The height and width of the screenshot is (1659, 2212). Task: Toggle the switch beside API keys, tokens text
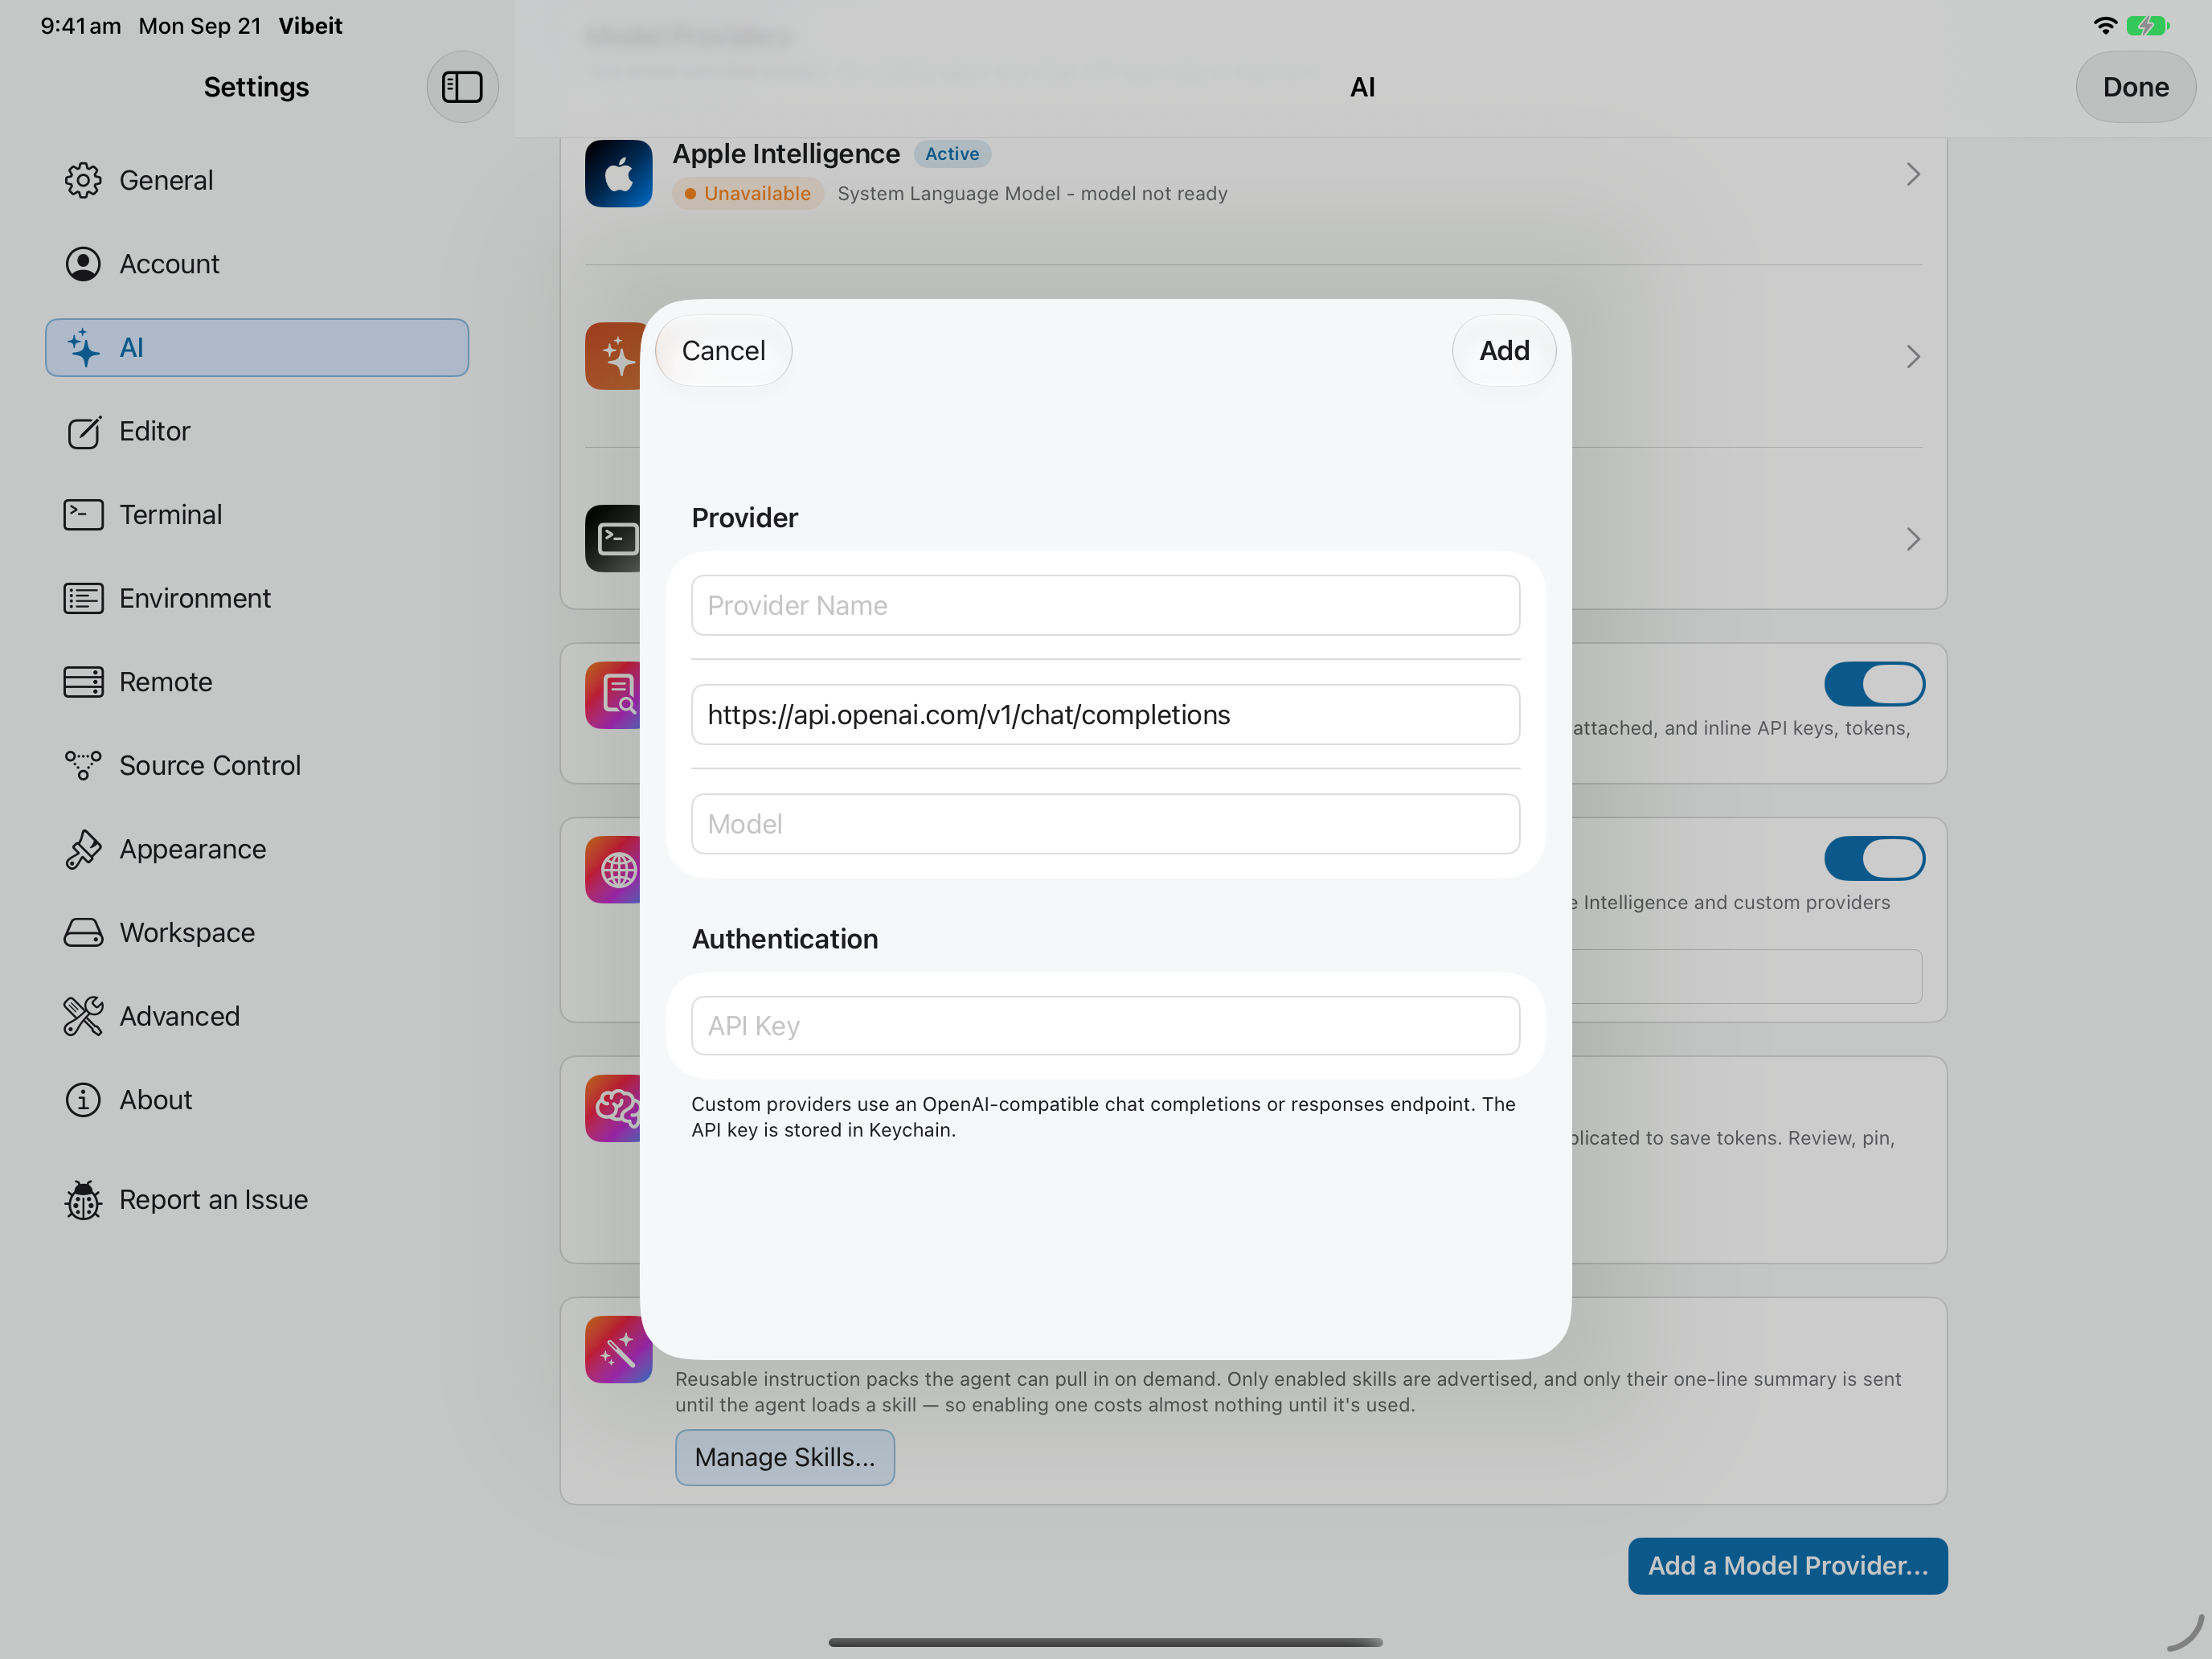pos(1874,684)
